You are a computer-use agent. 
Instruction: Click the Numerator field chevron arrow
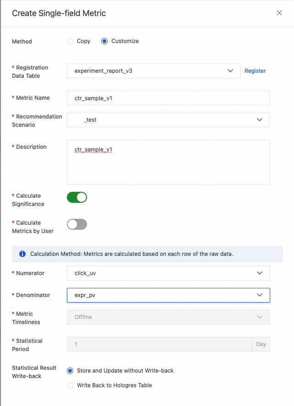click(259, 273)
